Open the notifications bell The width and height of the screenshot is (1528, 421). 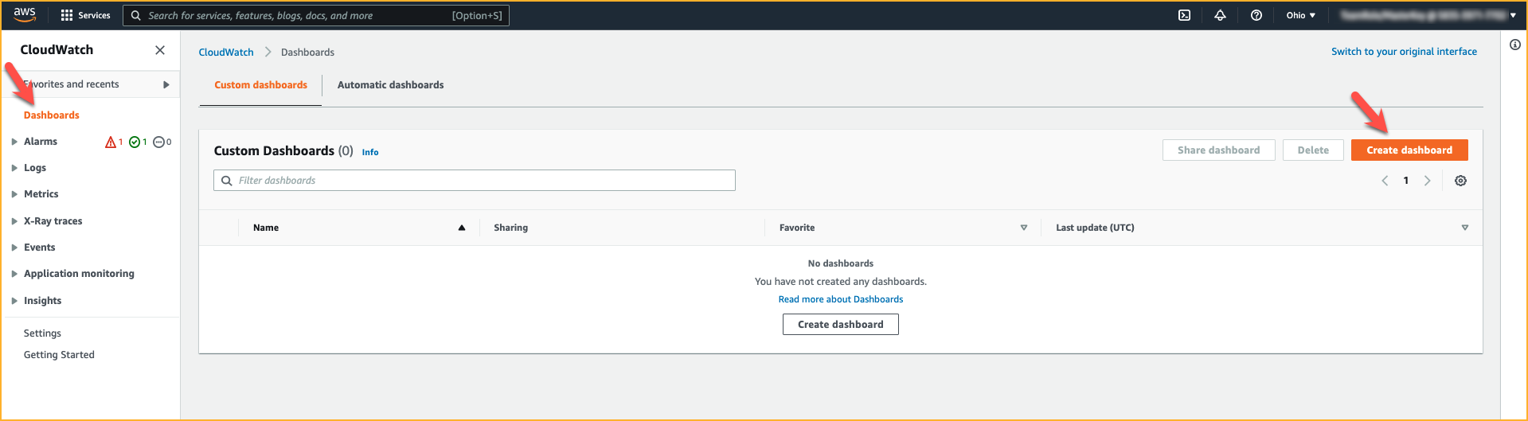[x=1220, y=15]
